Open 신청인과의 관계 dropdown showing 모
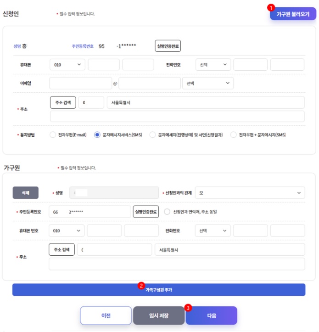 tap(250, 193)
